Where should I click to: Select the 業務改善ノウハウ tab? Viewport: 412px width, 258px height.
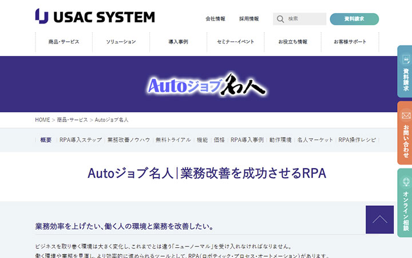[x=129, y=140]
